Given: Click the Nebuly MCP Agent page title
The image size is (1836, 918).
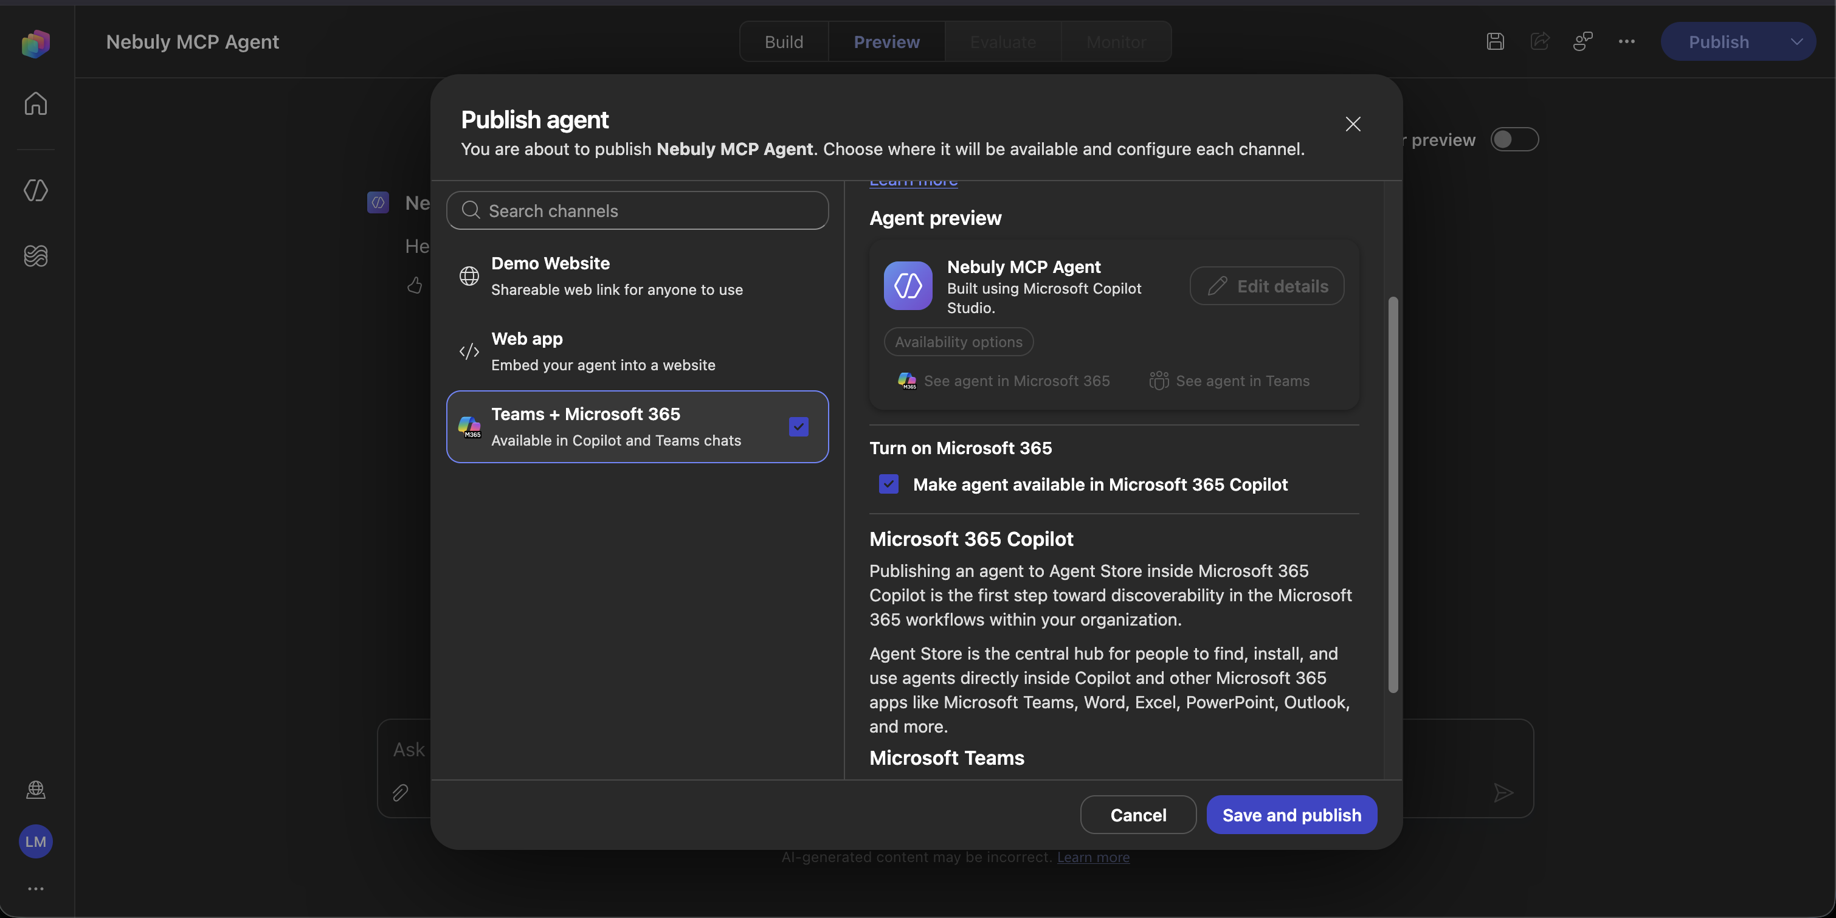Looking at the screenshot, I should (193, 41).
